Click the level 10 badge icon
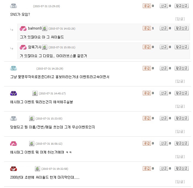 [14, 6]
